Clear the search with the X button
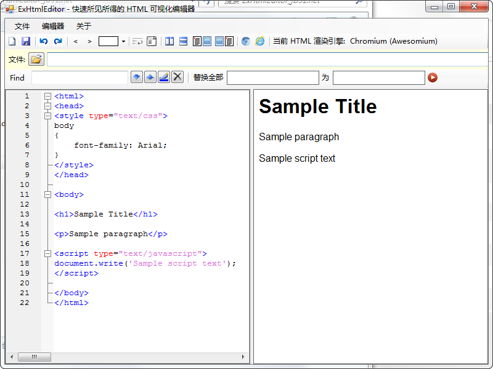The width and height of the screenshot is (493, 369). [177, 77]
